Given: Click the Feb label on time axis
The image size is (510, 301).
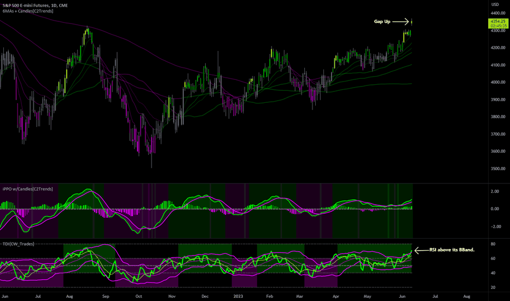Looking at the screenshot, I should 270,297.
